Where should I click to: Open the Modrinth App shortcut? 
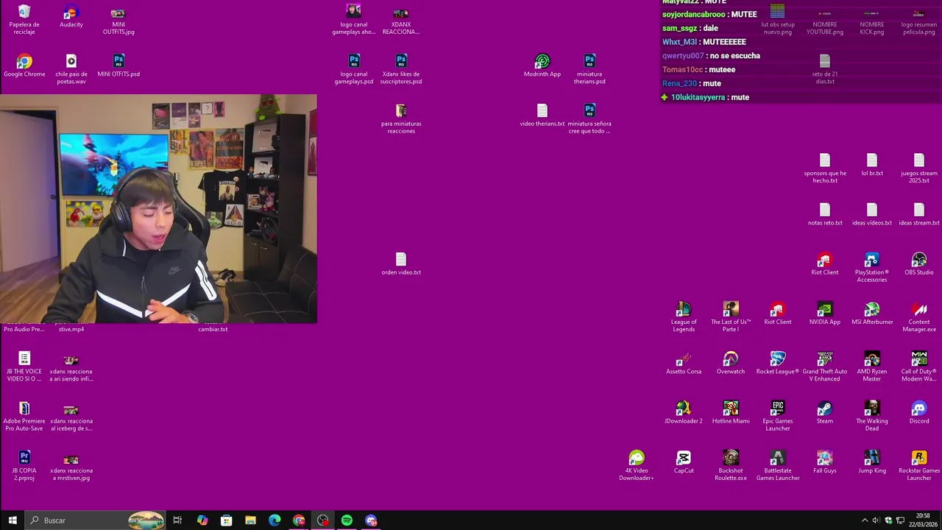pyautogui.click(x=542, y=66)
